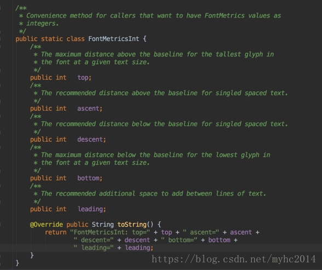Viewport: 322px width, 270px height.
Task: Click the "class" keyword before FontMetricsInt
Action: point(76,39)
